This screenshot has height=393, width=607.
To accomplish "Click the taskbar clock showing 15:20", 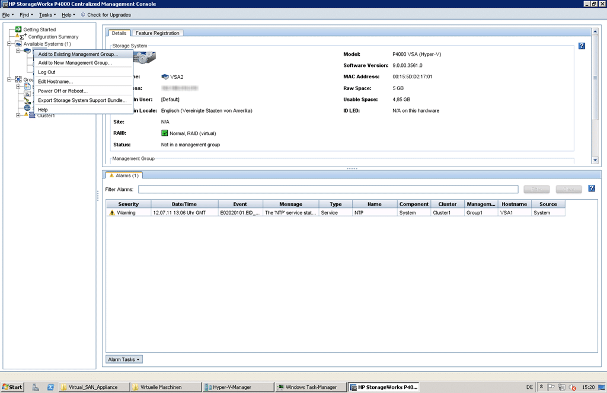I will (x=588, y=387).
